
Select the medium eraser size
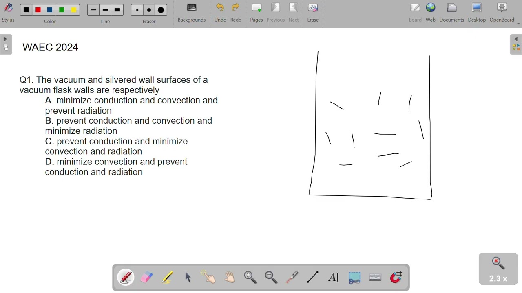[x=149, y=10]
